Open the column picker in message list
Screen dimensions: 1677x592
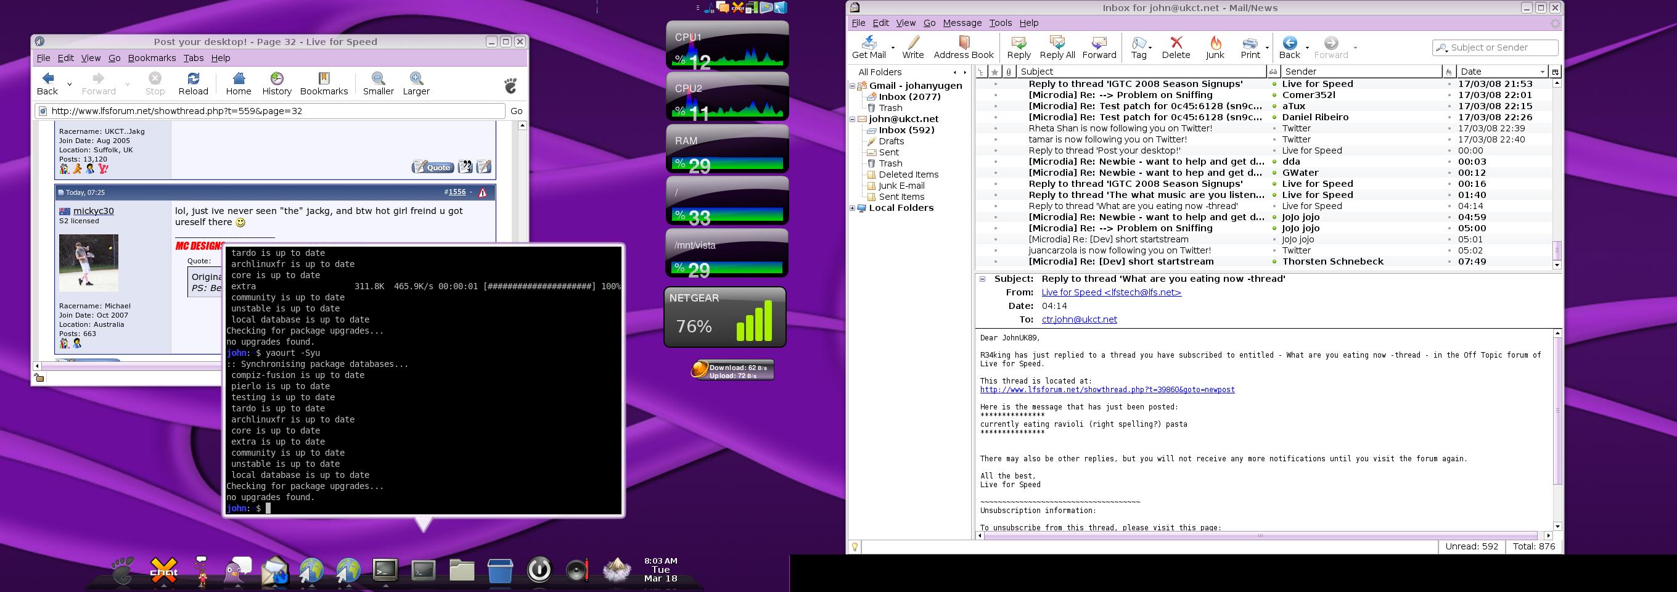(1556, 72)
